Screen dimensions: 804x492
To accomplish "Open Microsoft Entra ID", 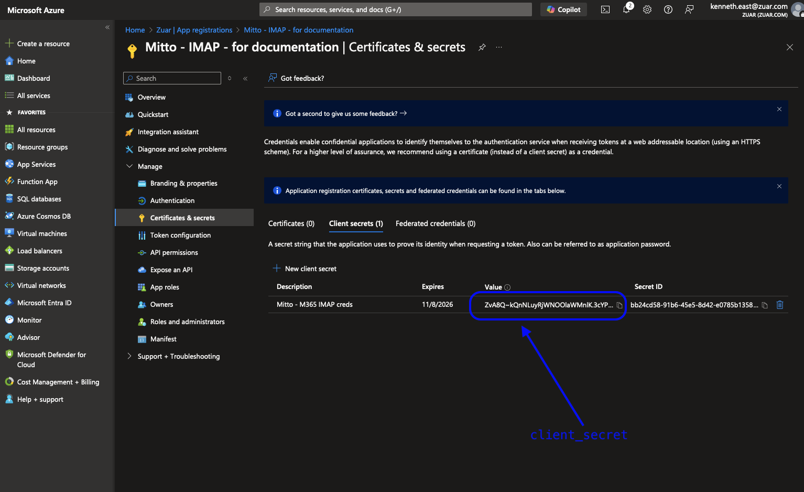I will pyautogui.click(x=44, y=303).
